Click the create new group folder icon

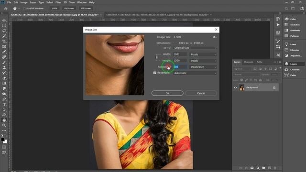click(263, 168)
